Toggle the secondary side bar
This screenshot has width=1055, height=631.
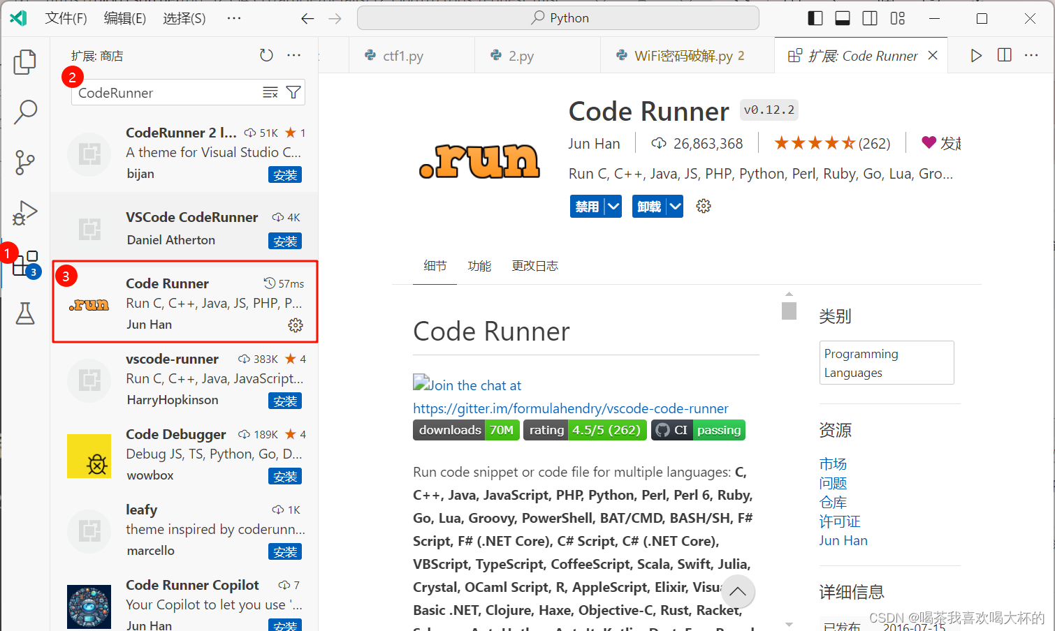point(869,18)
